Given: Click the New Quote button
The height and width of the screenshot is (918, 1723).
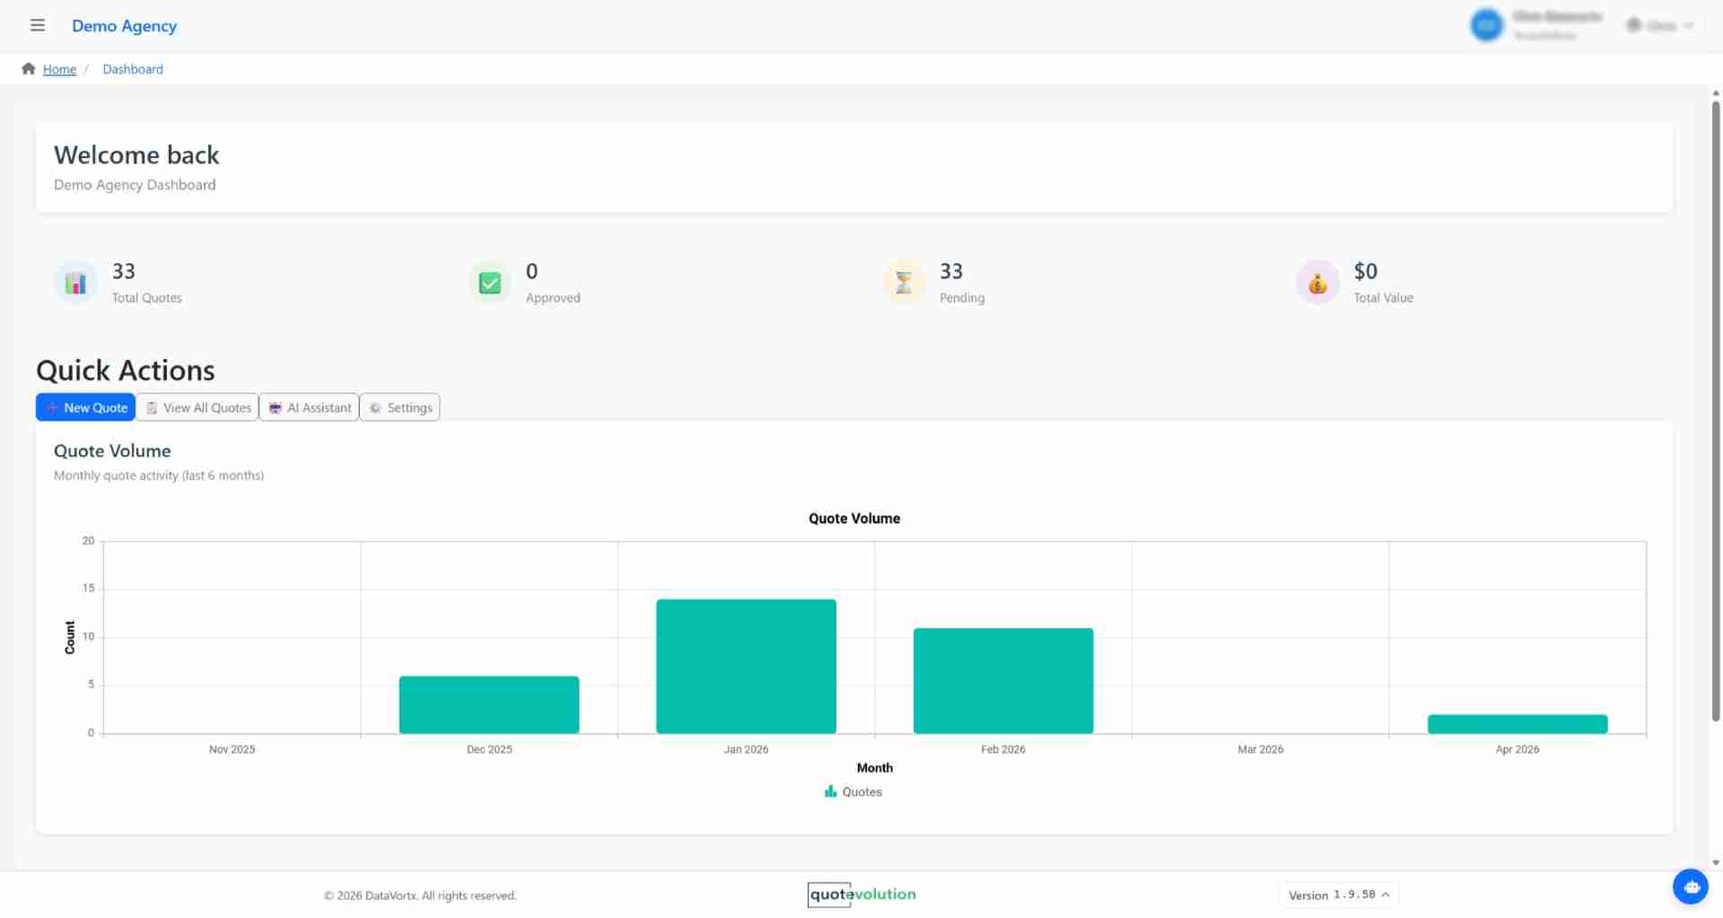Looking at the screenshot, I should point(85,407).
